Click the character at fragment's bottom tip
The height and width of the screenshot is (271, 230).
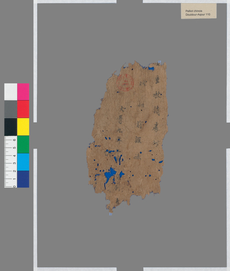pos(118,202)
